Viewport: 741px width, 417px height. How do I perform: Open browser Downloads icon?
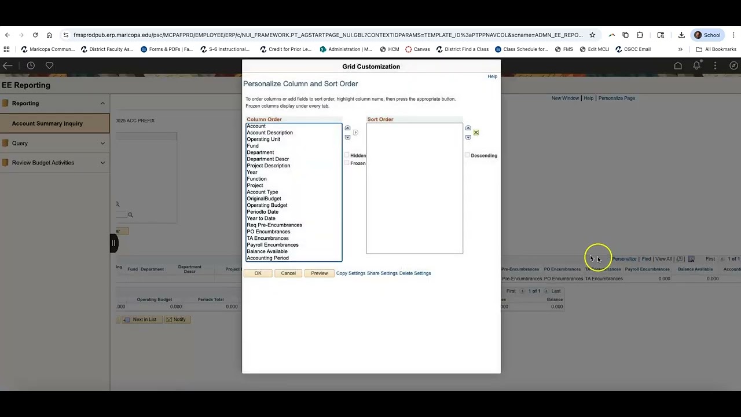pyautogui.click(x=681, y=35)
